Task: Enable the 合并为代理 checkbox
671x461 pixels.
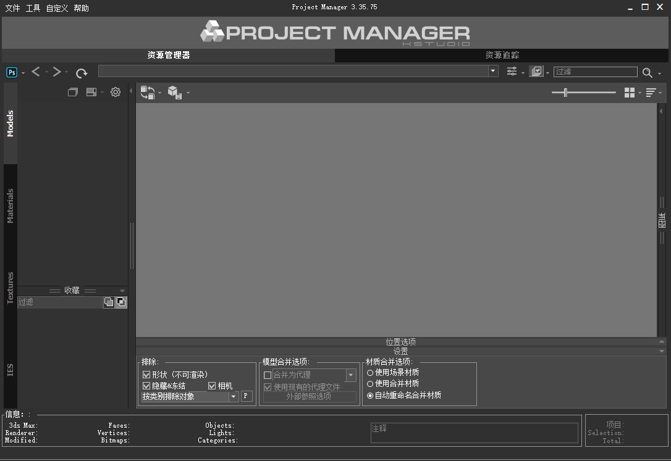Action: [268, 375]
